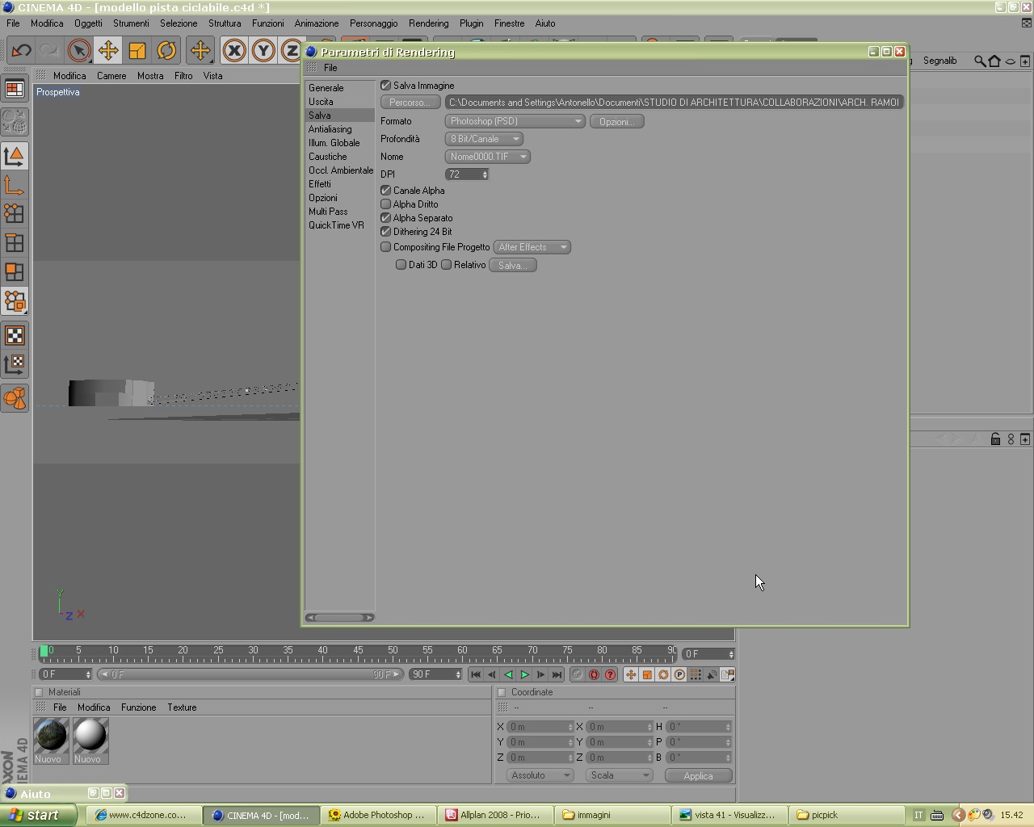Image resolution: width=1034 pixels, height=827 pixels.
Task: Click the Windows start button
Action: click(x=38, y=815)
